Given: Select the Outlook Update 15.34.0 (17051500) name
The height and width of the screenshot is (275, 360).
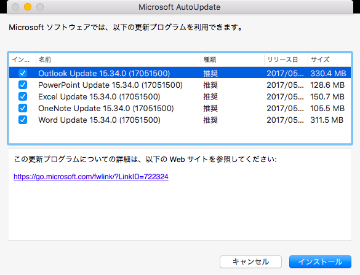Looking at the screenshot, I should tap(104, 73).
